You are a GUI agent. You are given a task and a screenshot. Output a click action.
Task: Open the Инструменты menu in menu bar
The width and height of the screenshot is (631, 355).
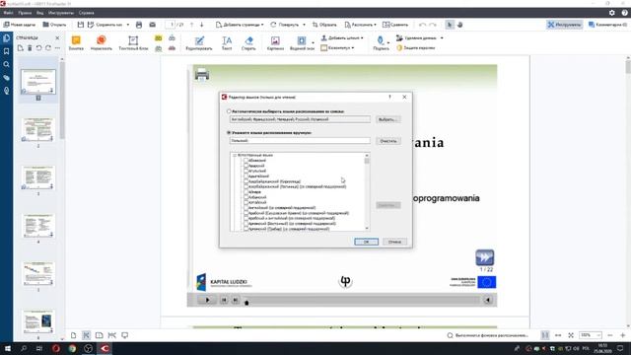61,13
